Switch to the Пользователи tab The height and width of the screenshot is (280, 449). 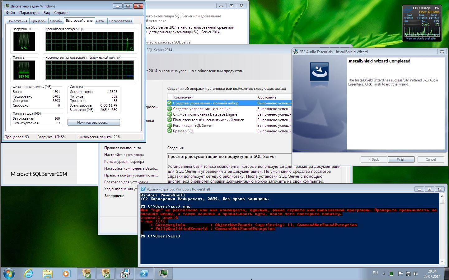coord(121,21)
